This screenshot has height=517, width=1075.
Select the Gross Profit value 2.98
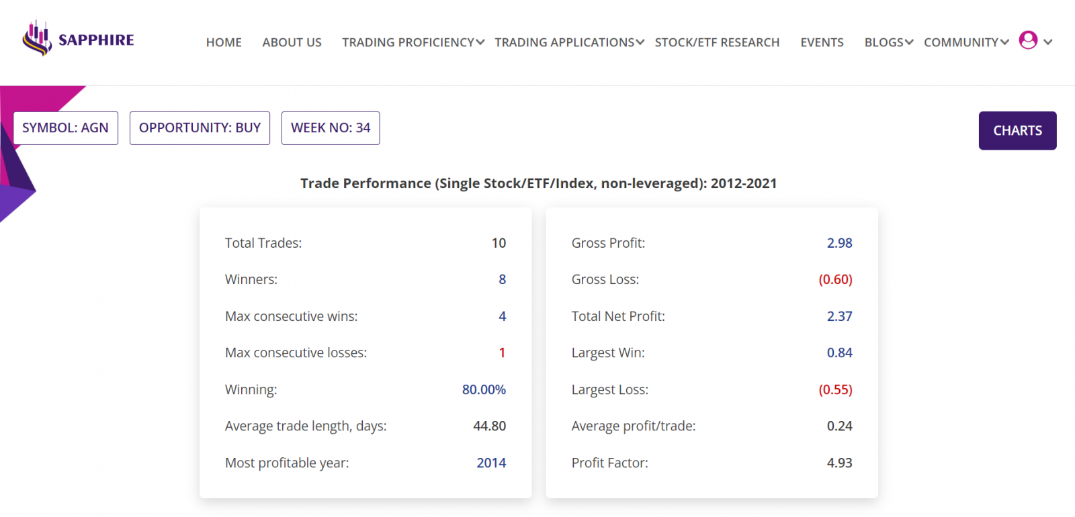pyautogui.click(x=839, y=243)
